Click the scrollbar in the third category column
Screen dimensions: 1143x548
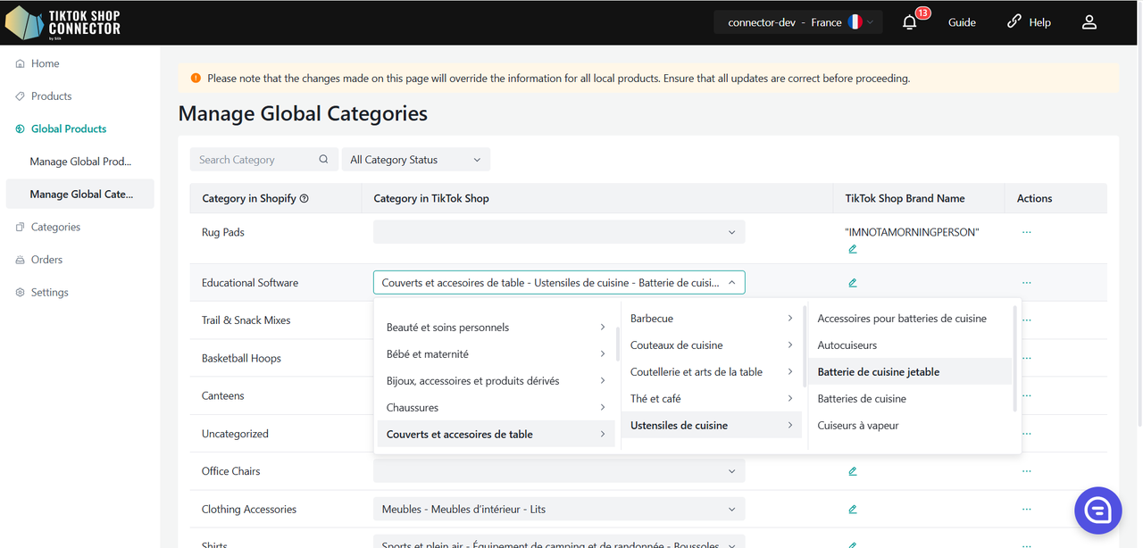[1014, 357]
